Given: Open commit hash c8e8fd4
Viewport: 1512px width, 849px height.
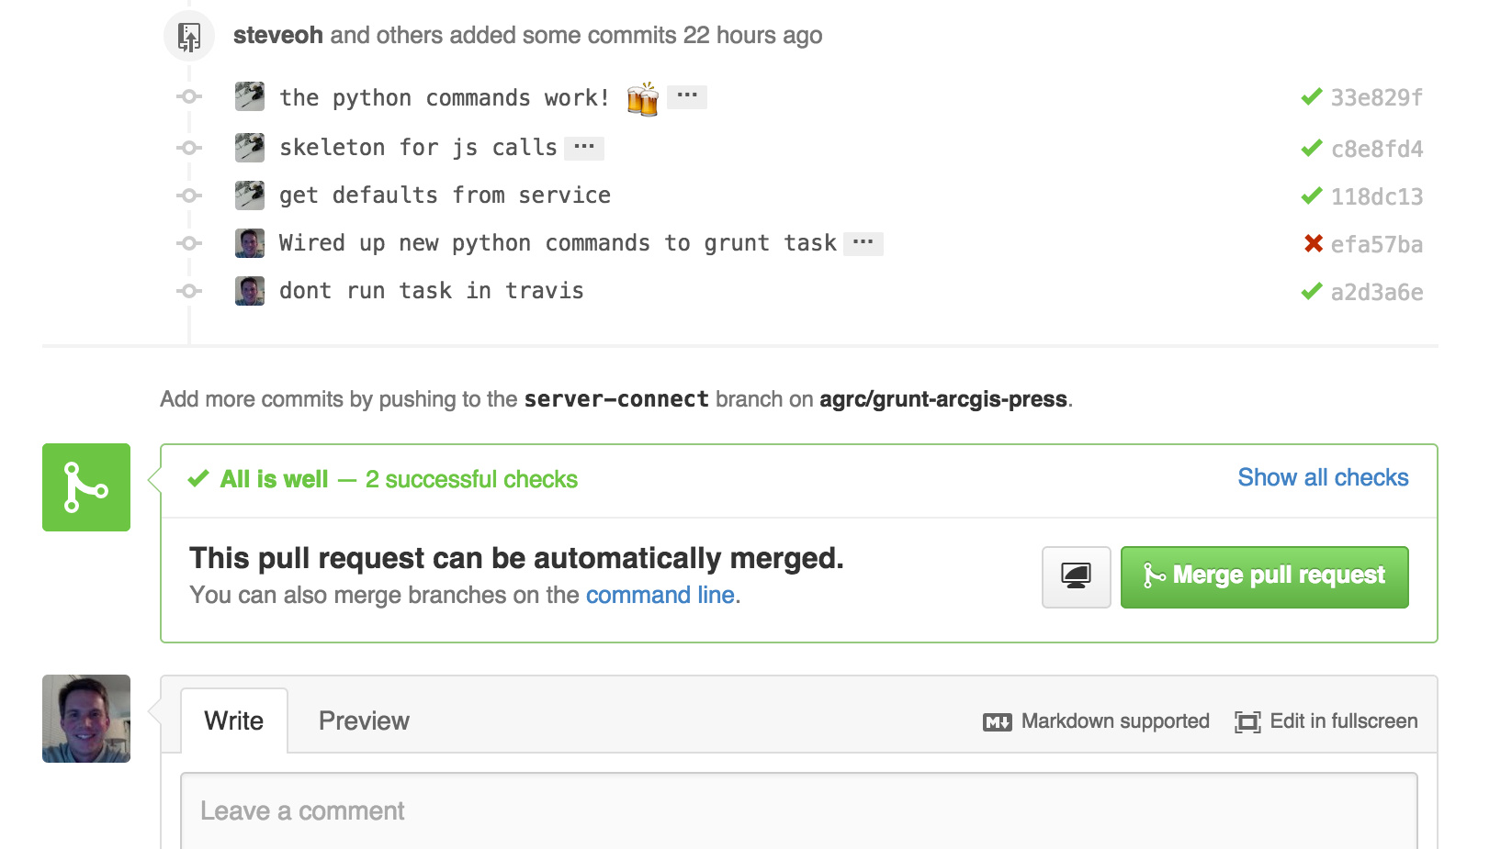Looking at the screenshot, I should 1377,149.
